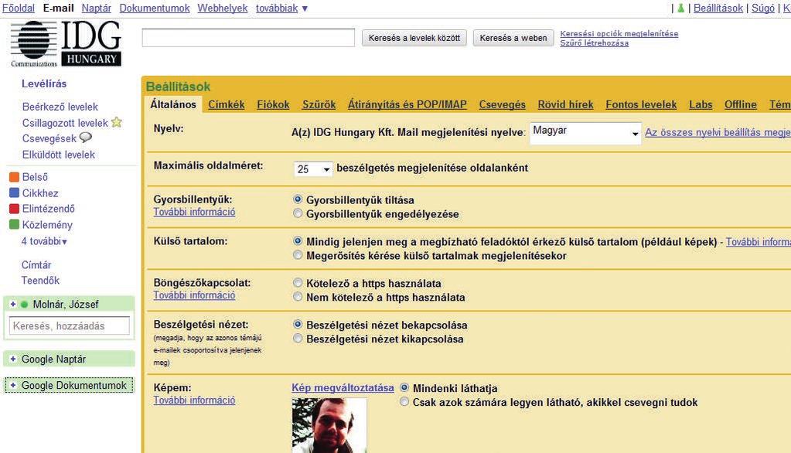This screenshot has width=791, height=453.
Task: Expand the Molnár, József chat panel
Action: tap(13, 304)
